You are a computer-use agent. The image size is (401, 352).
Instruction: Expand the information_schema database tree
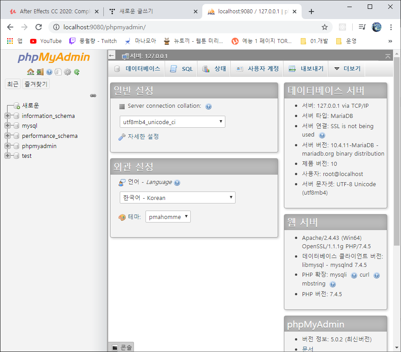[x=8, y=116]
